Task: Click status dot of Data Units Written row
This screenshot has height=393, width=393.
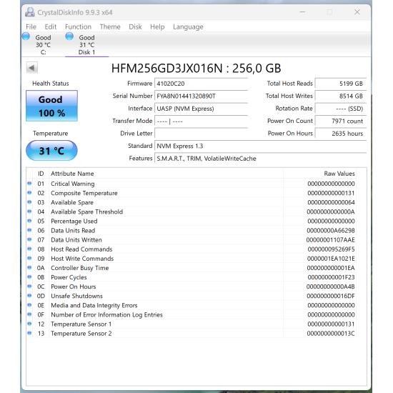Action: [x=29, y=239]
